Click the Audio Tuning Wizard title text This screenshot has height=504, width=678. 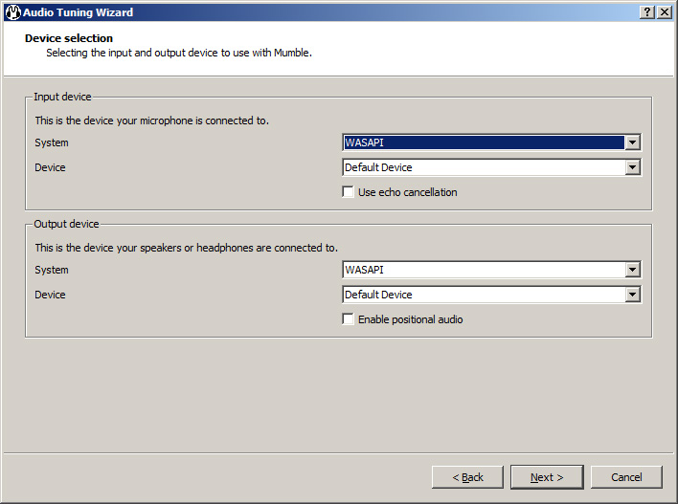point(79,12)
